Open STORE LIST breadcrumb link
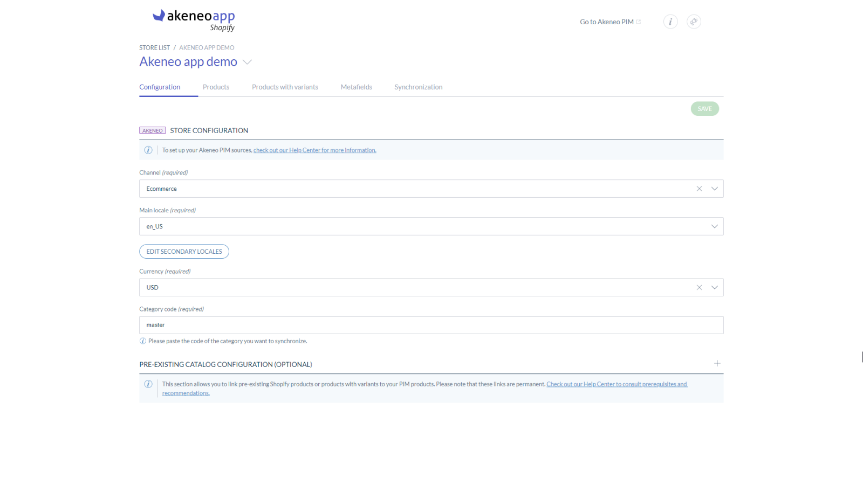Image resolution: width=863 pixels, height=485 pixels. pyautogui.click(x=154, y=48)
